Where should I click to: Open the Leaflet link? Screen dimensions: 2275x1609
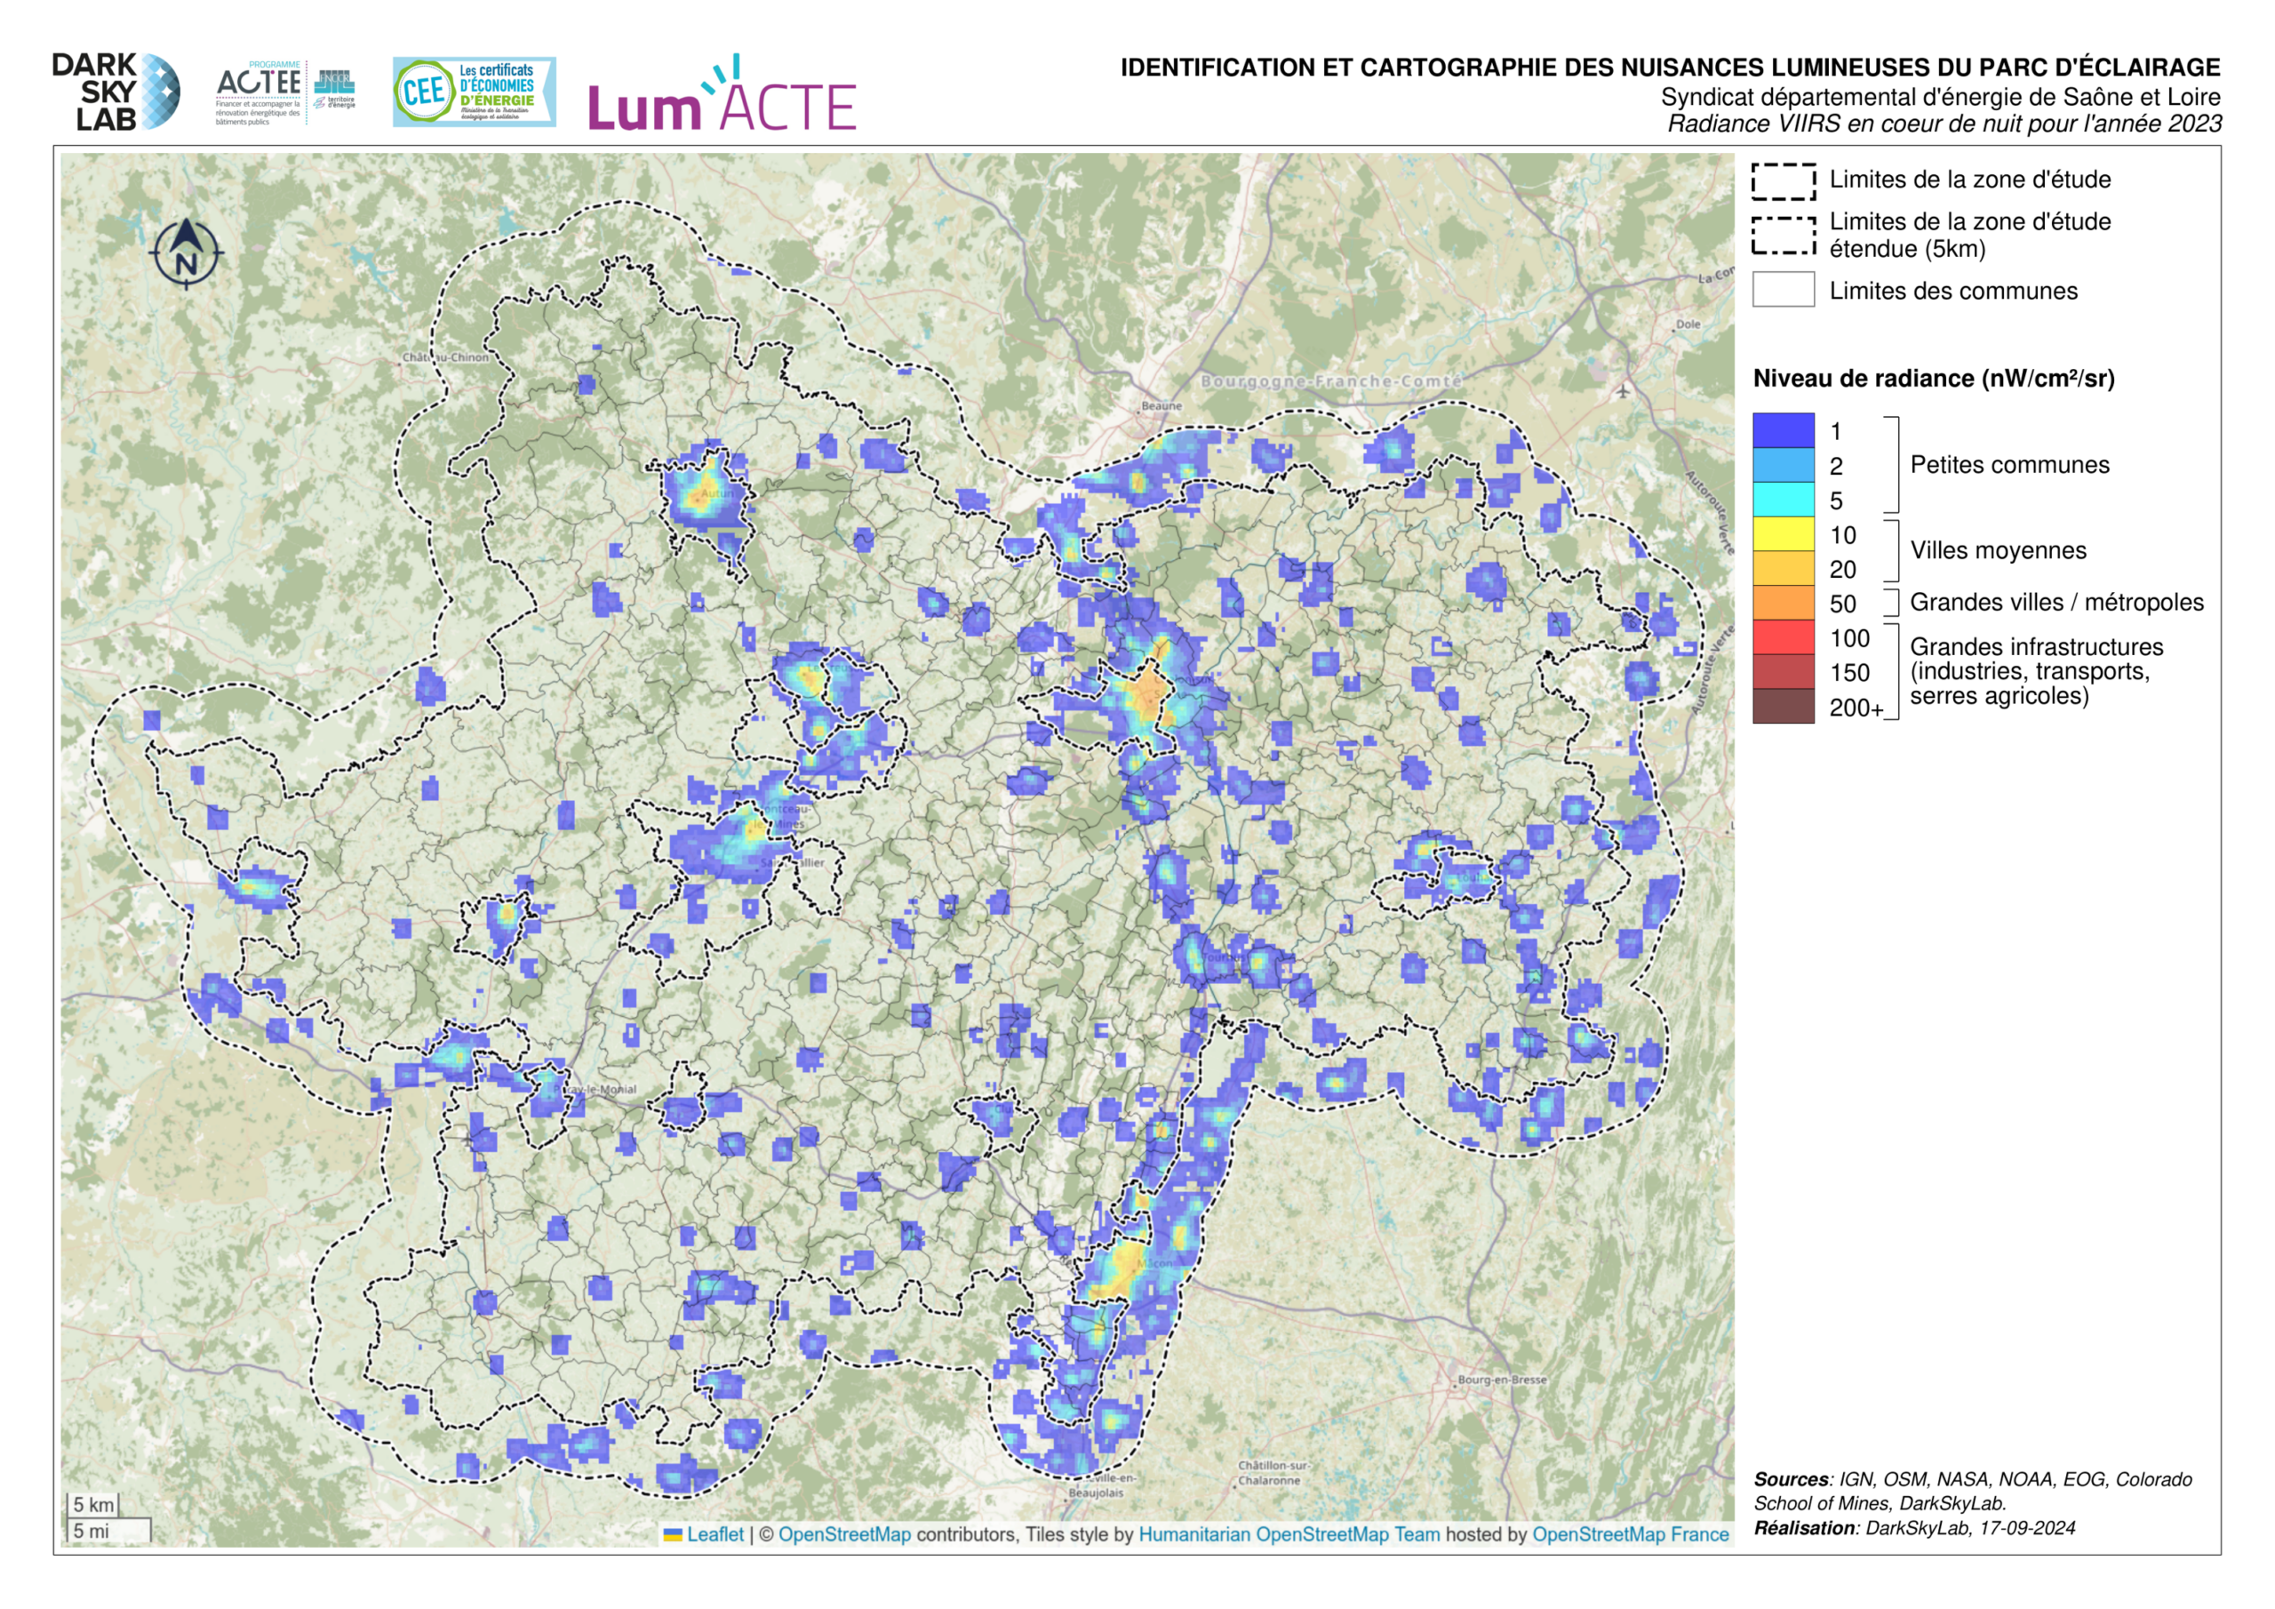pos(714,1534)
